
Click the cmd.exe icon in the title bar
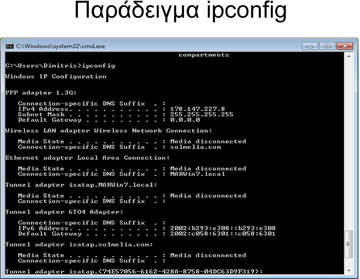10,46
